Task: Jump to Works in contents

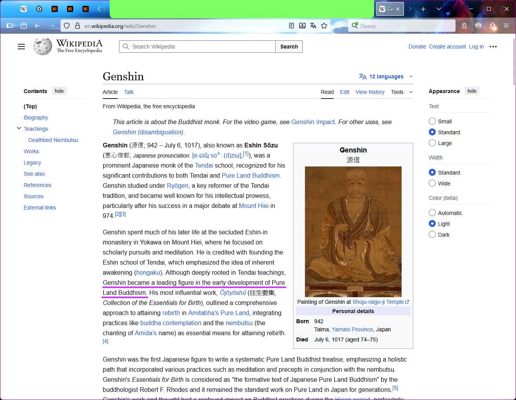Action: pos(31,151)
